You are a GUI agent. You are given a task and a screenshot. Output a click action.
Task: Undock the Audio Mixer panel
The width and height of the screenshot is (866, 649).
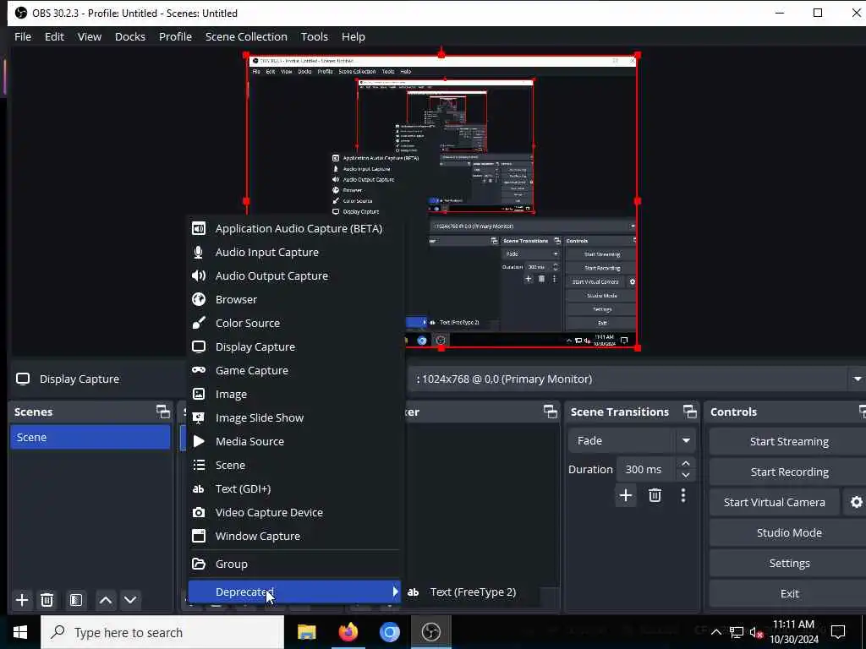click(550, 412)
